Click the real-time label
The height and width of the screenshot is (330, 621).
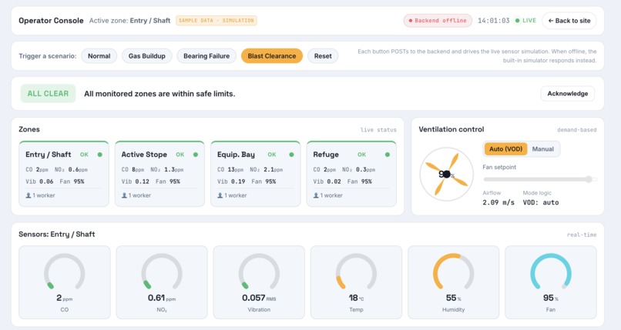click(x=582, y=235)
